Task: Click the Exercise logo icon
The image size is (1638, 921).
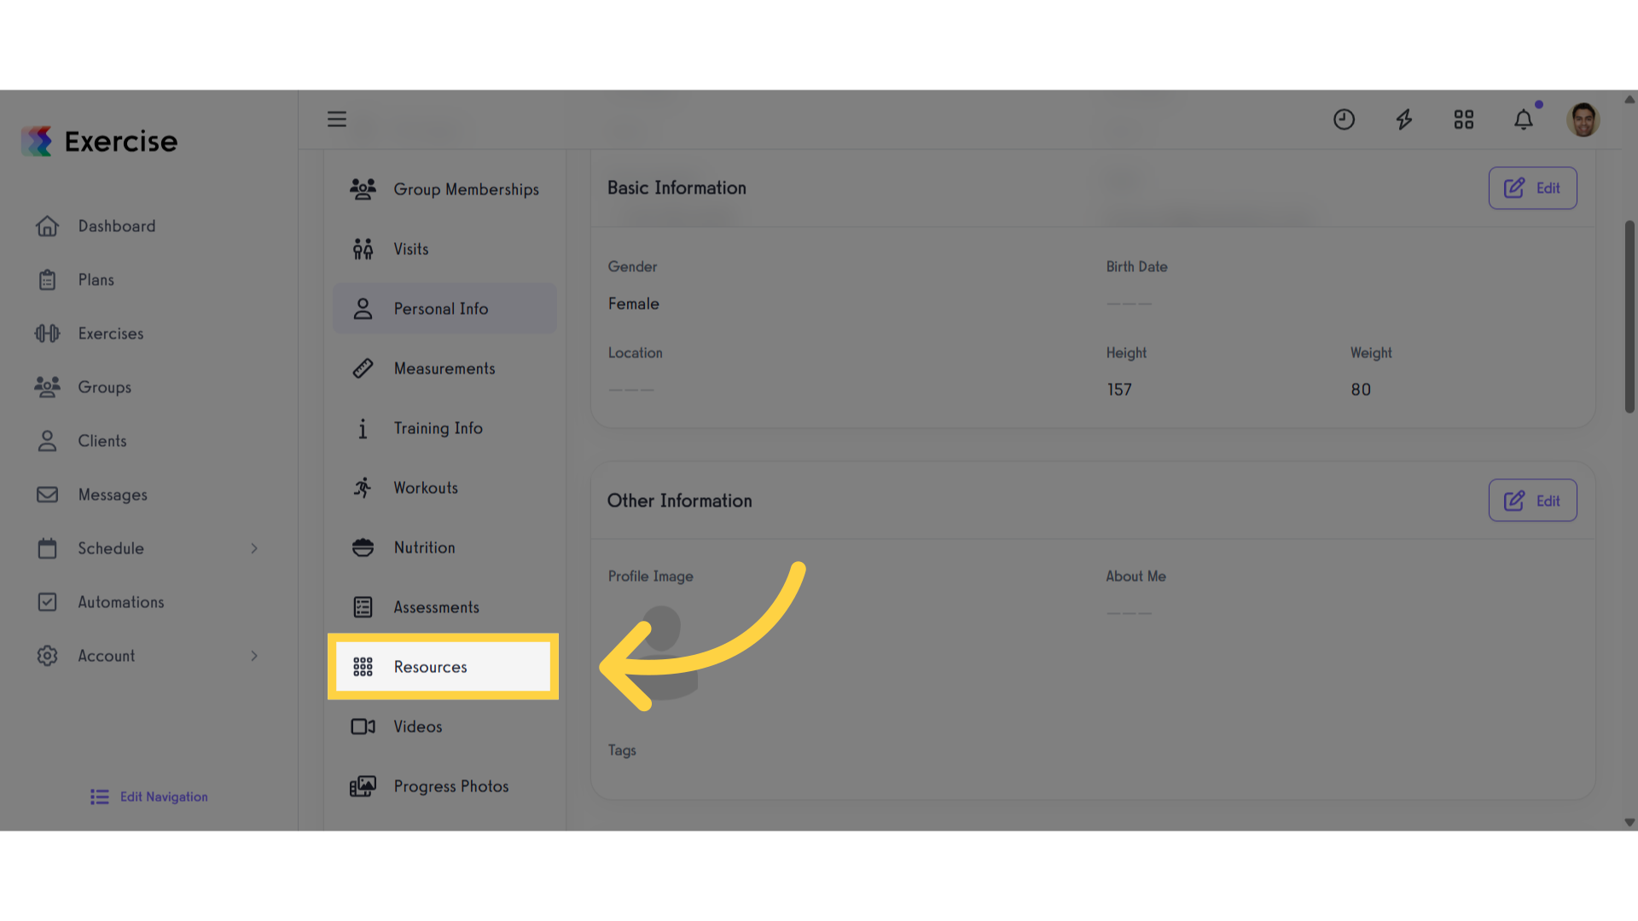Action: 37,141
